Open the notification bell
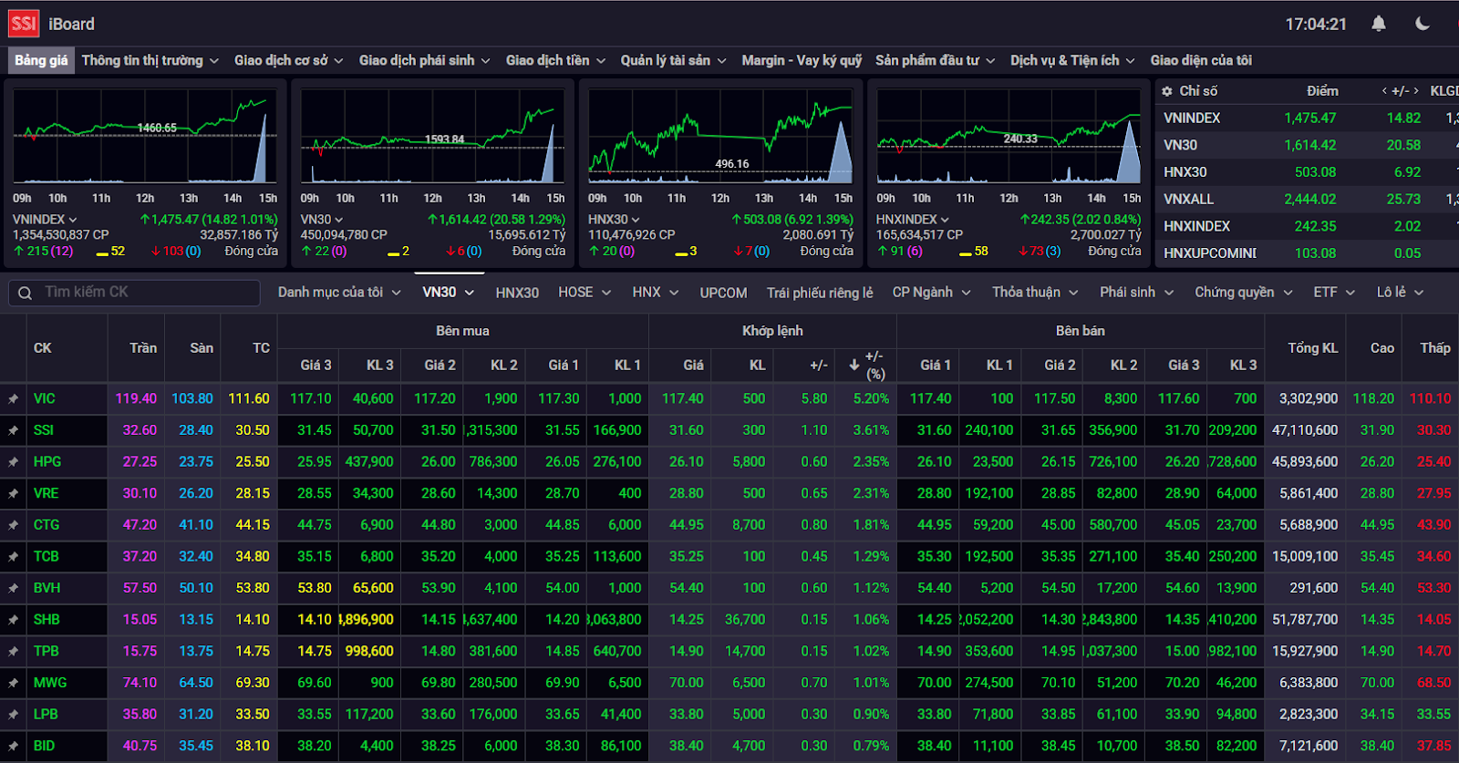Viewport: 1459px width, 763px height. click(1379, 24)
